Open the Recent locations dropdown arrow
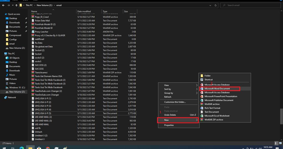The height and width of the screenshot is (149, 283). click(x=13, y=6)
